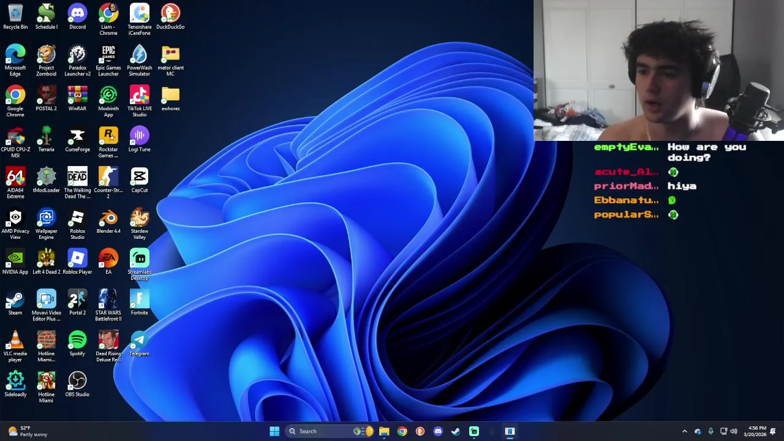This screenshot has height=441, width=784.
Task: Launch Roblox Studio from the desktop
Action: tap(77, 224)
